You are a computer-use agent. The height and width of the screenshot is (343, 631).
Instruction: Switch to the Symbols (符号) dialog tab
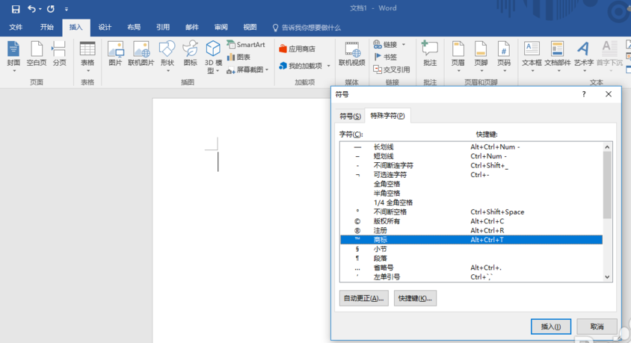pyautogui.click(x=348, y=116)
